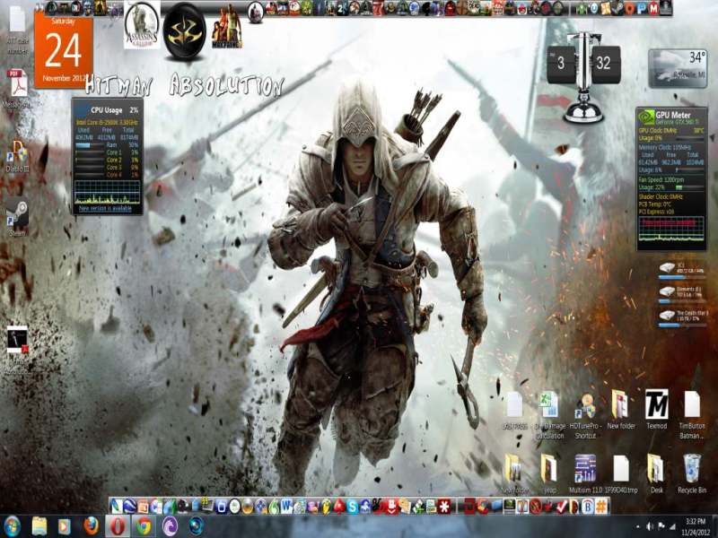Open Google Chrome from the taskbar

(x=144, y=526)
